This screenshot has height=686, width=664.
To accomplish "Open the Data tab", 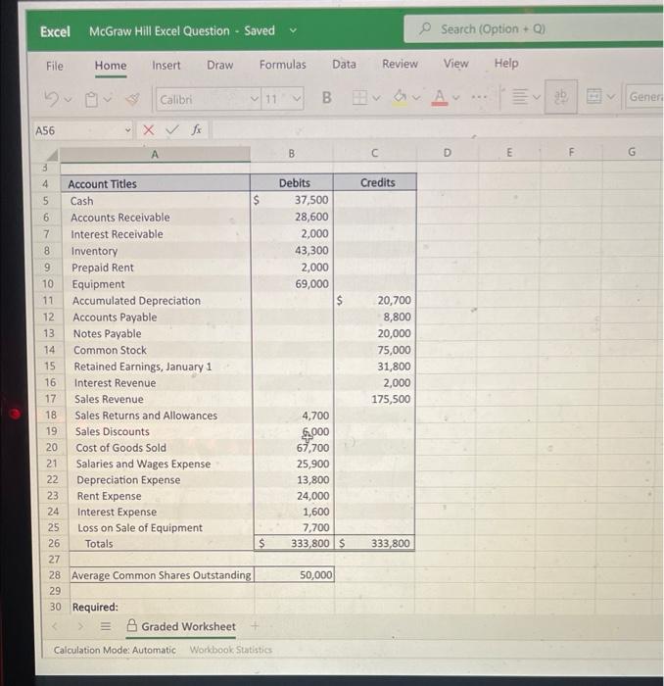I will tap(344, 64).
